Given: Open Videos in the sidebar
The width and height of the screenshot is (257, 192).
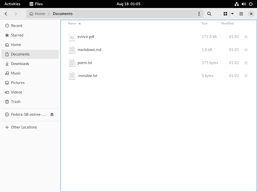Looking at the screenshot, I should click(x=30, y=92).
